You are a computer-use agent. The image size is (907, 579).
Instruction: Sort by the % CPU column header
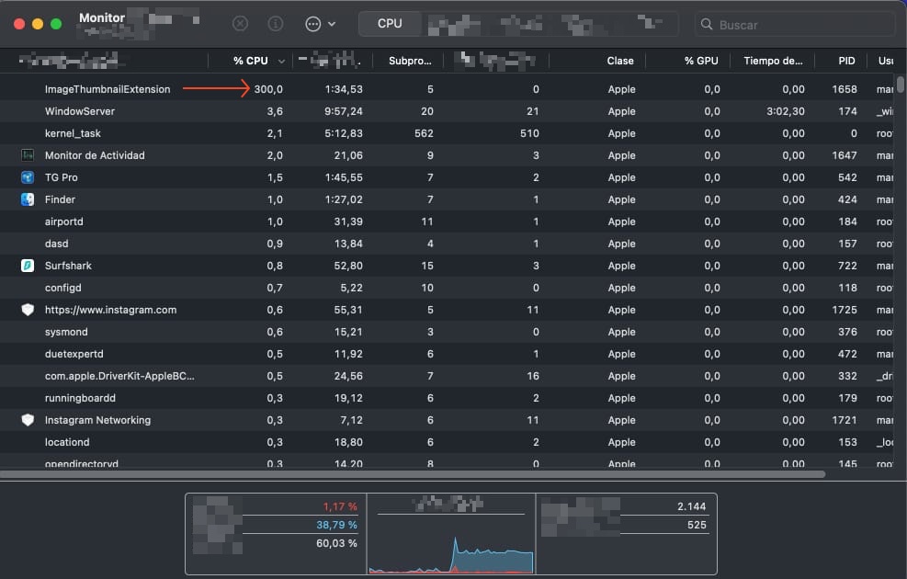[x=250, y=61]
